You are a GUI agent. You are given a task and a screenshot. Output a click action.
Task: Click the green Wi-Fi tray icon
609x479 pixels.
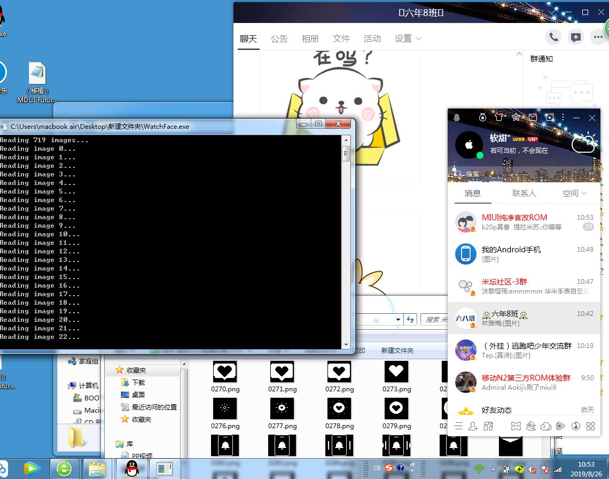click(x=479, y=469)
